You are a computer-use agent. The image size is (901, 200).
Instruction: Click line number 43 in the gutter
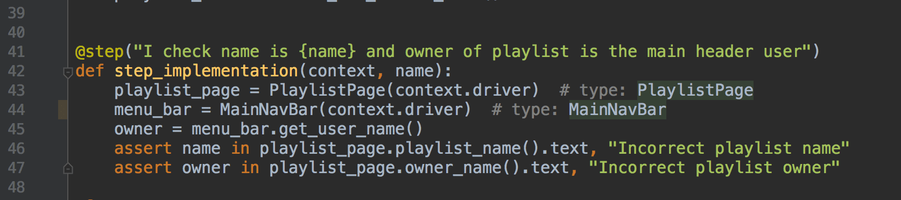tap(16, 90)
